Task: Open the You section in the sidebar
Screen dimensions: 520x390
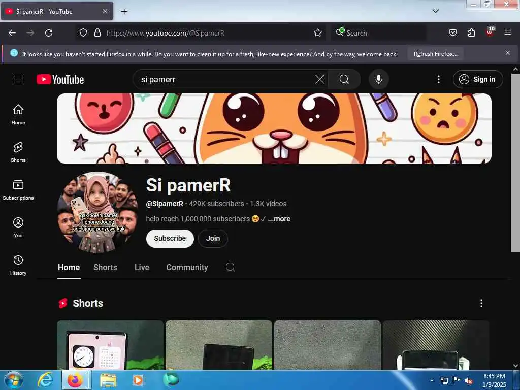Action: (x=18, y=227)
